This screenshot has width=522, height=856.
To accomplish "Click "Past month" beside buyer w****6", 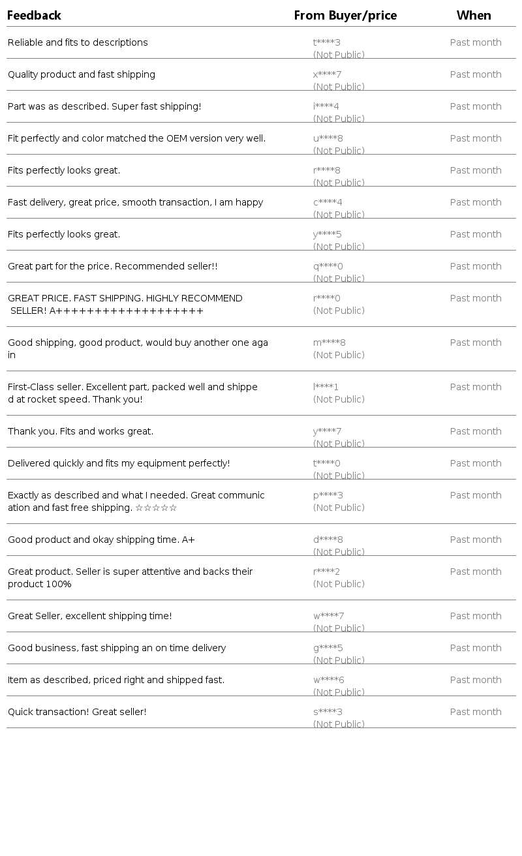I will tap(476, 680).
